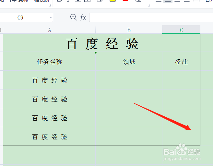Screen dimensions: 213x166
Task: Select the second 百 度 经 验 row under 任务名称
Action: [x=49, y=99]
